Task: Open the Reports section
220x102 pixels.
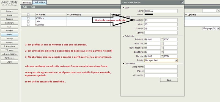Action: (9, 42)
